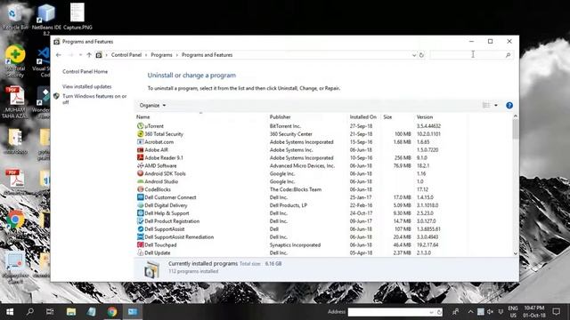Select the Dell Help & Support icon
The width and height of the screenshot is (570, 320).
[x=141, y=213]
